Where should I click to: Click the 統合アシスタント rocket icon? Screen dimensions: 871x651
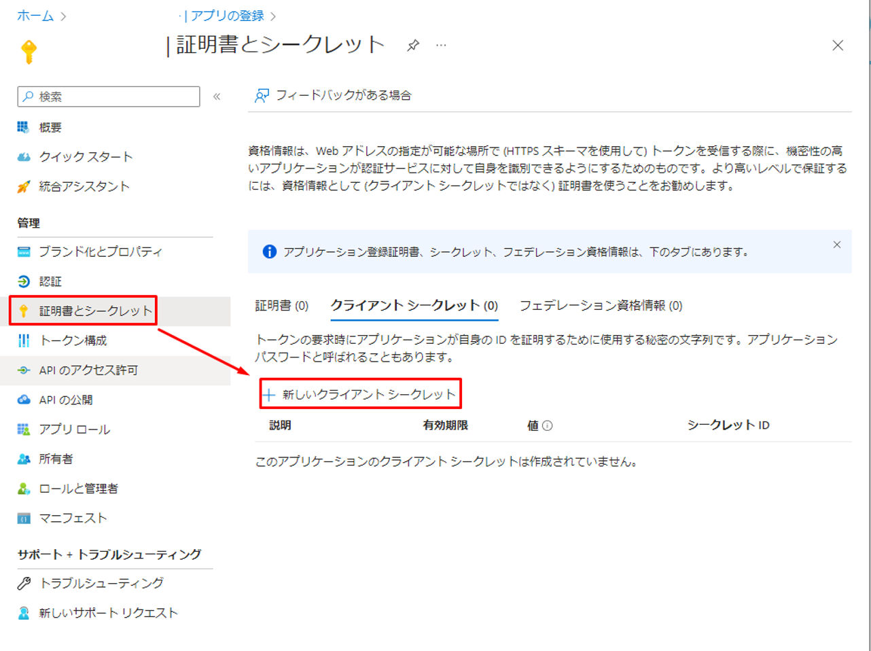click(x=24, y=186)
